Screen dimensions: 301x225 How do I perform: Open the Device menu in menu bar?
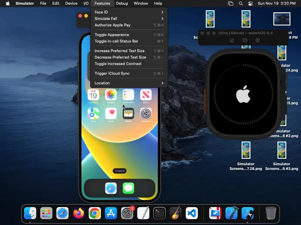tap(71, 3)
